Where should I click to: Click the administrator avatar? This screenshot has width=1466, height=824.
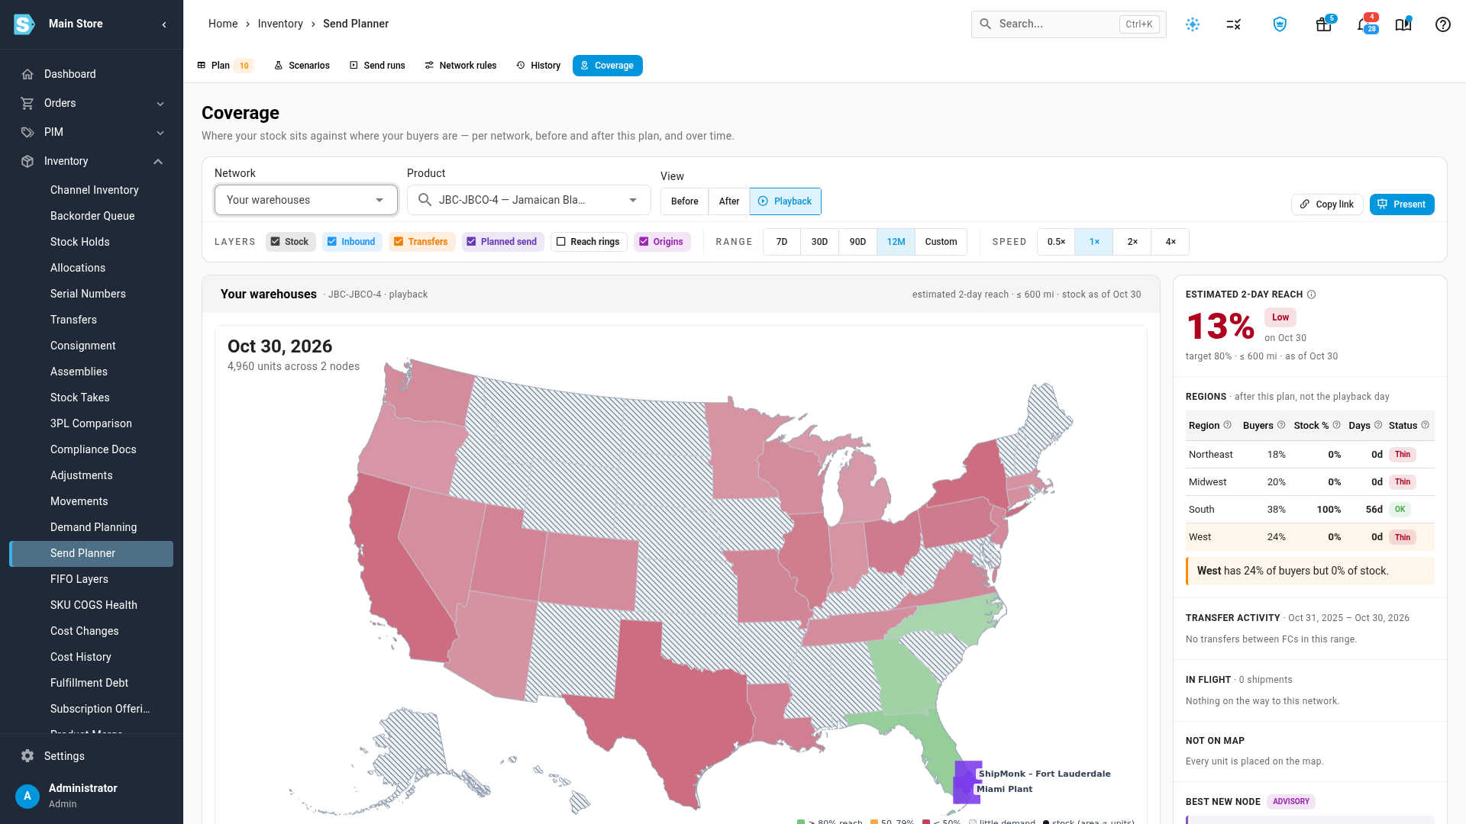point(27,796)
